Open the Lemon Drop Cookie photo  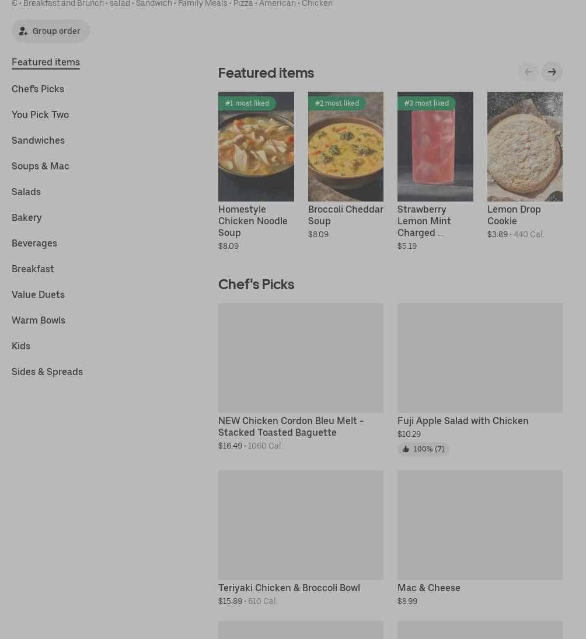coord(525,146)
